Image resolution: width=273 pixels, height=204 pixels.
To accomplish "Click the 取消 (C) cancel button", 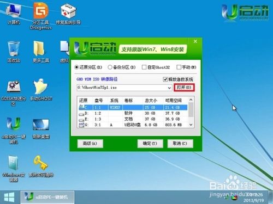I will coord(180,144).
